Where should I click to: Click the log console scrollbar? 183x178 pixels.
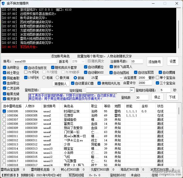tap(178, 34)
